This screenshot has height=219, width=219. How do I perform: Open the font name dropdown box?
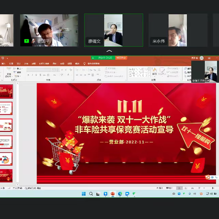pos(39,70)
